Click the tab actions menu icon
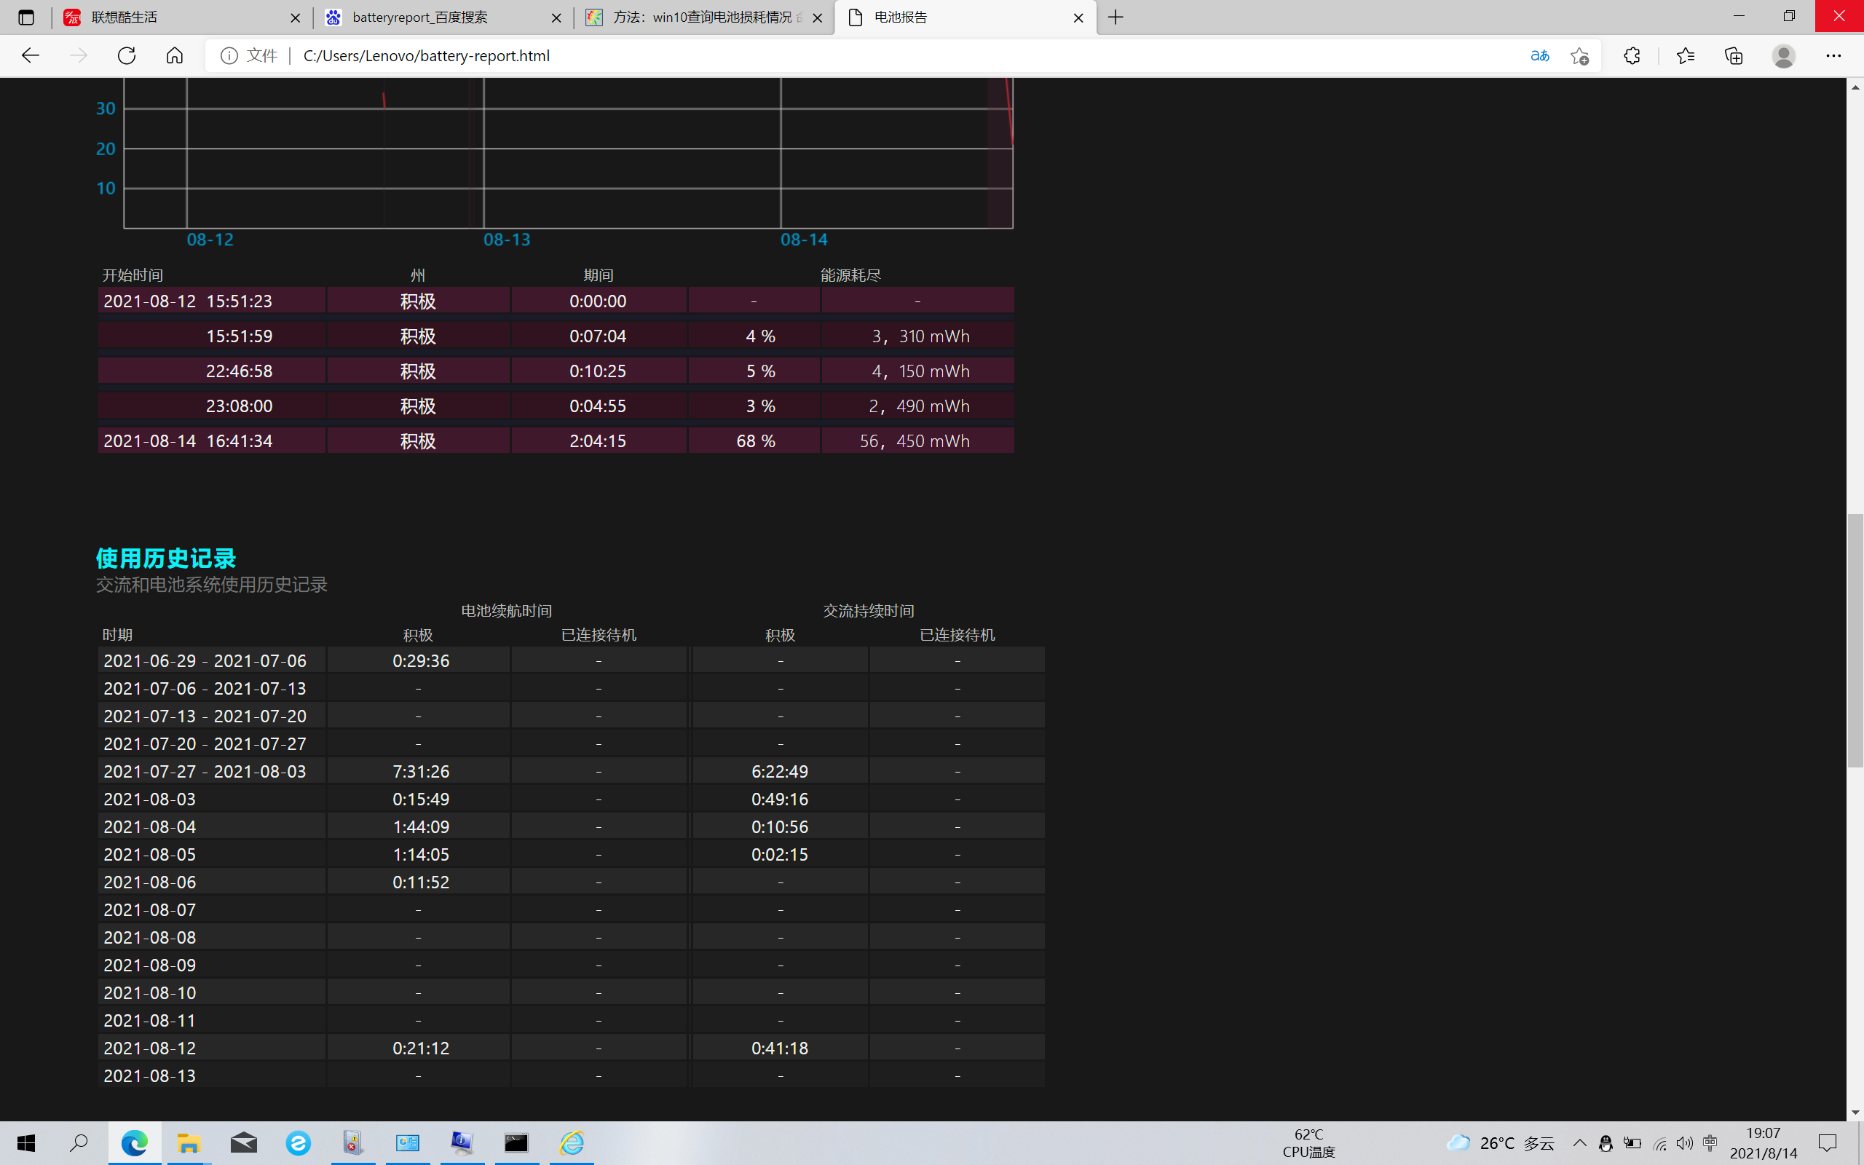1864x1165 pixels. pos(26,17)
